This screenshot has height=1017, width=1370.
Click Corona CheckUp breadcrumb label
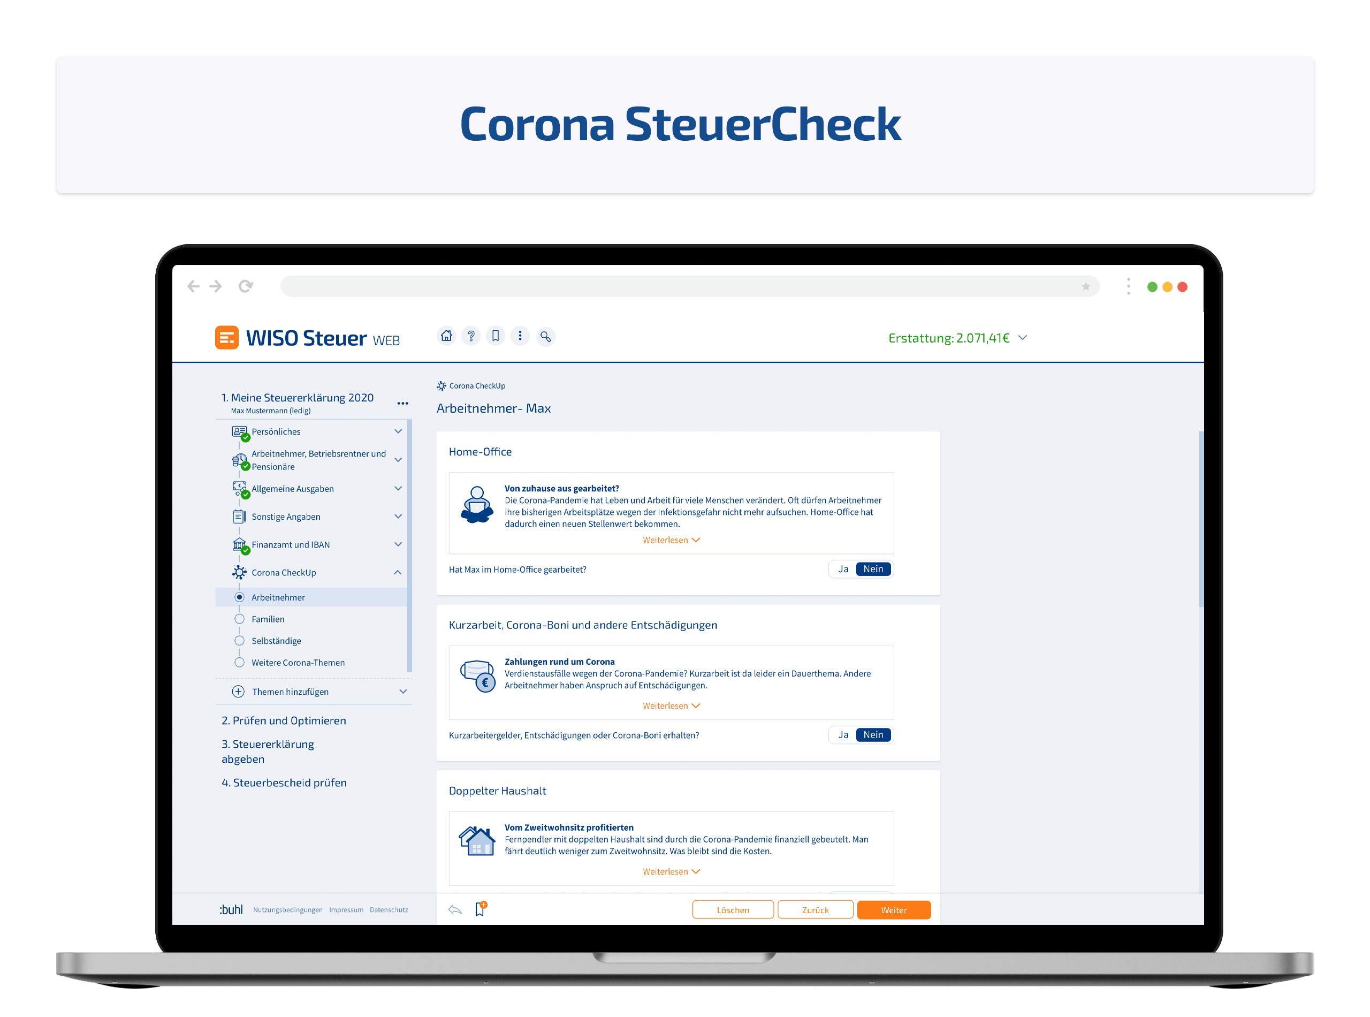coord(477,386)
